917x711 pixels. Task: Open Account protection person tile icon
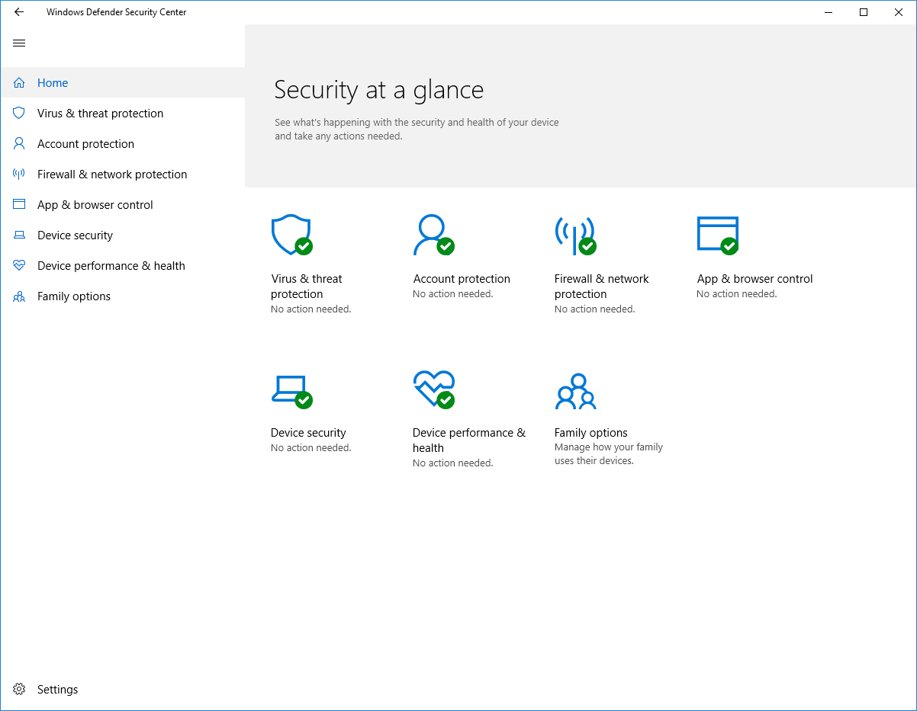pyautogui.click(x=433, y=235)
